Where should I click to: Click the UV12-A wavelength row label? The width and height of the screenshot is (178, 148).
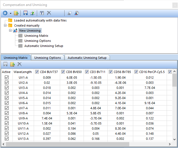(23, 134)
